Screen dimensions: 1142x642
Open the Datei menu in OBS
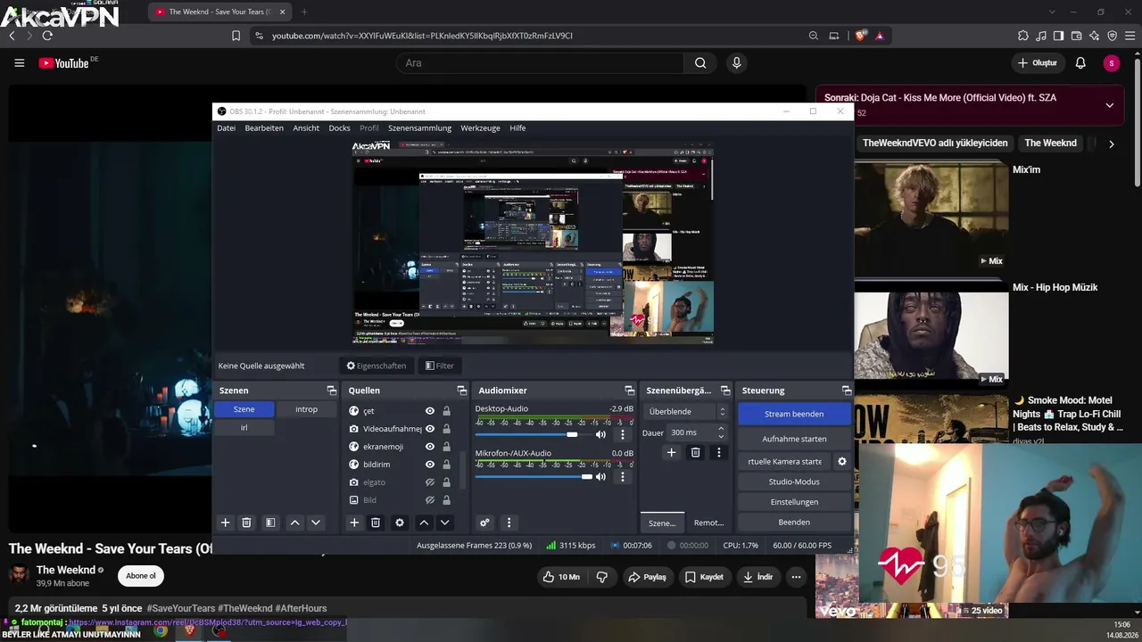[227, 128]
